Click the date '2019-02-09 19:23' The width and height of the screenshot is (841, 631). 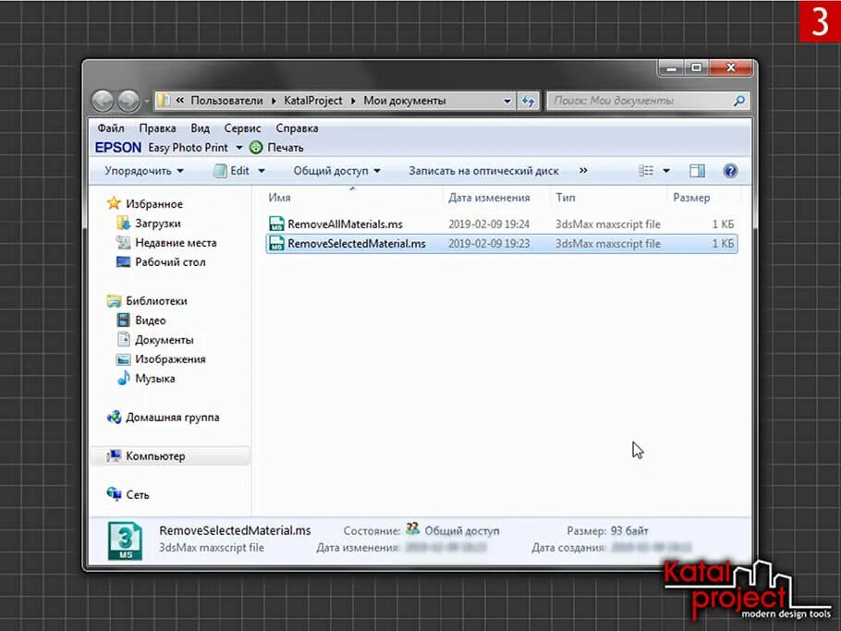tap(489, 243)
